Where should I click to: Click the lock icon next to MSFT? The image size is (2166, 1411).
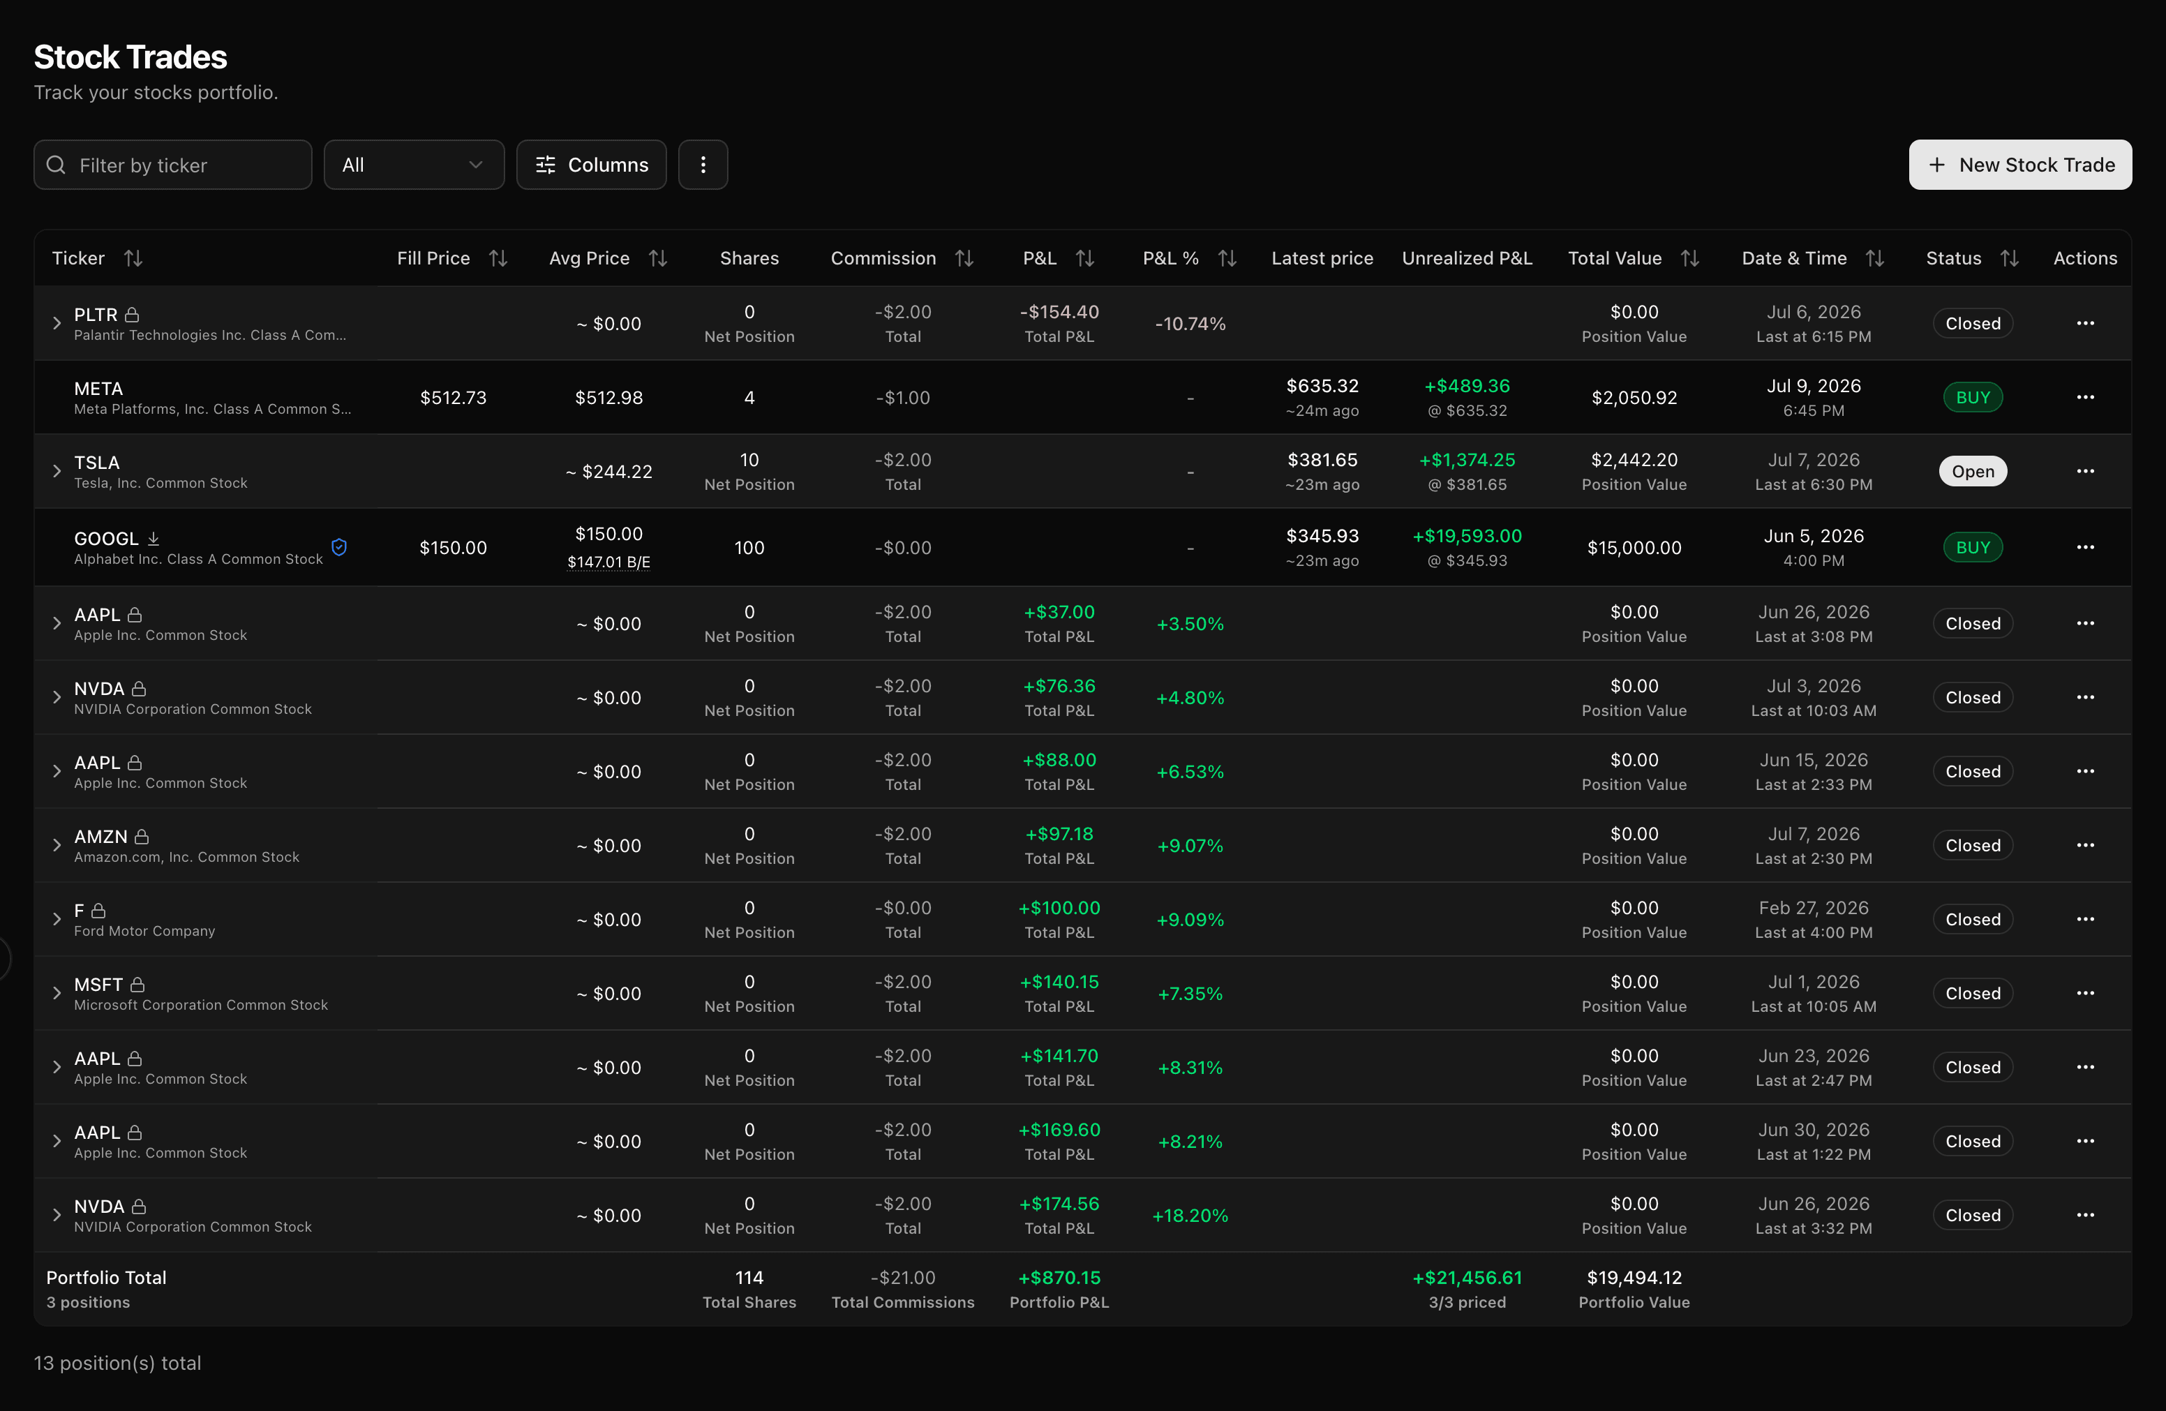(x=137, y=984)
